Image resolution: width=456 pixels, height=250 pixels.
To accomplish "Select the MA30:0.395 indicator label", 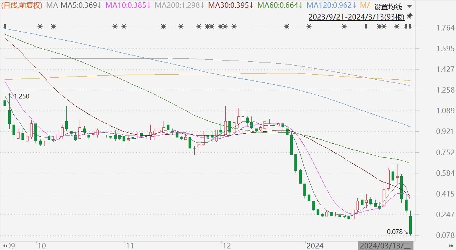I will (231, 5).
